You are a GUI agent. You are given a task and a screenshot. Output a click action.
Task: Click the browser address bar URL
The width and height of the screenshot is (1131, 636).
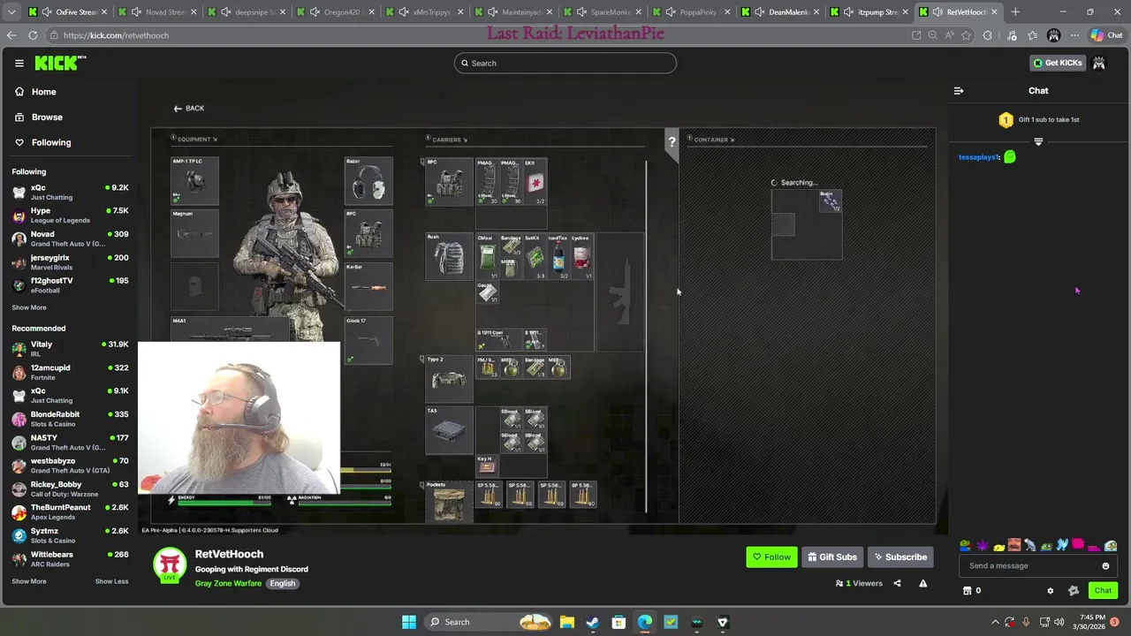[116, 35]
